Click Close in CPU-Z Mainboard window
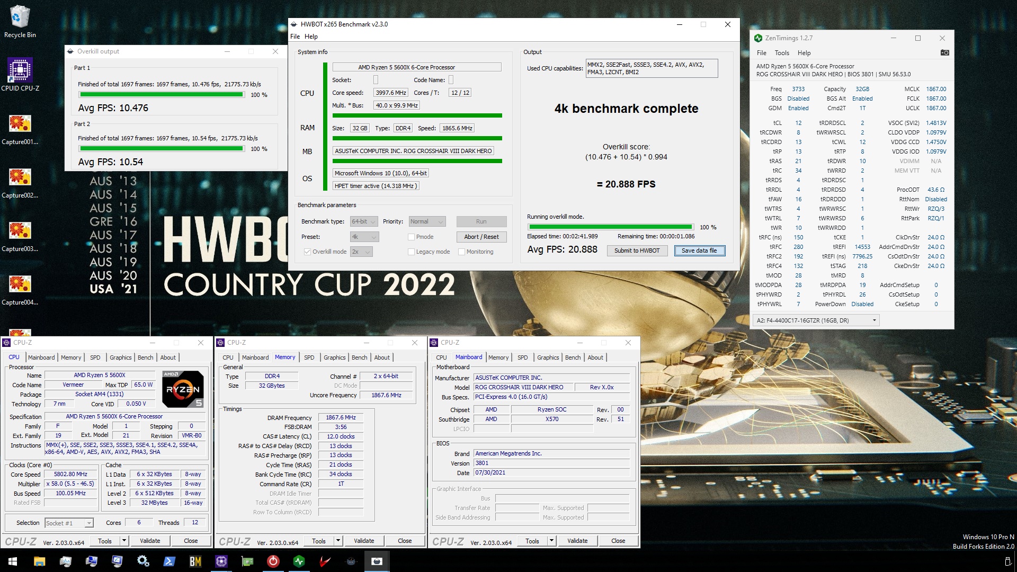 point(618,541)
